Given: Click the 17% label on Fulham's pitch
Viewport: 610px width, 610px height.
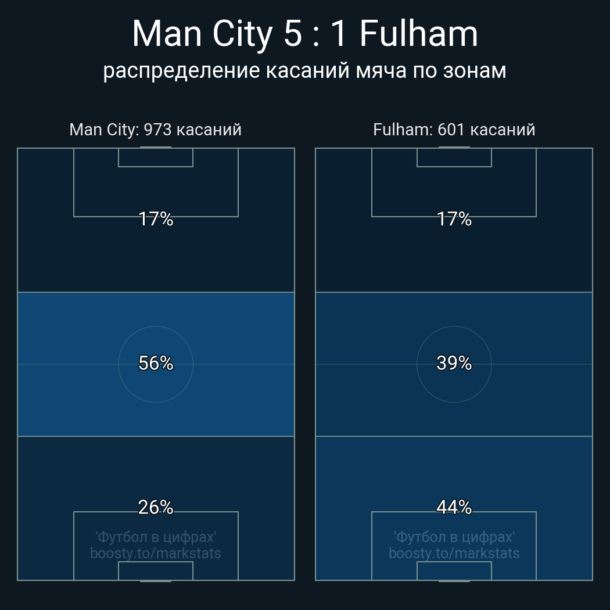Looking at the screenshot, I should coord(454,219).
